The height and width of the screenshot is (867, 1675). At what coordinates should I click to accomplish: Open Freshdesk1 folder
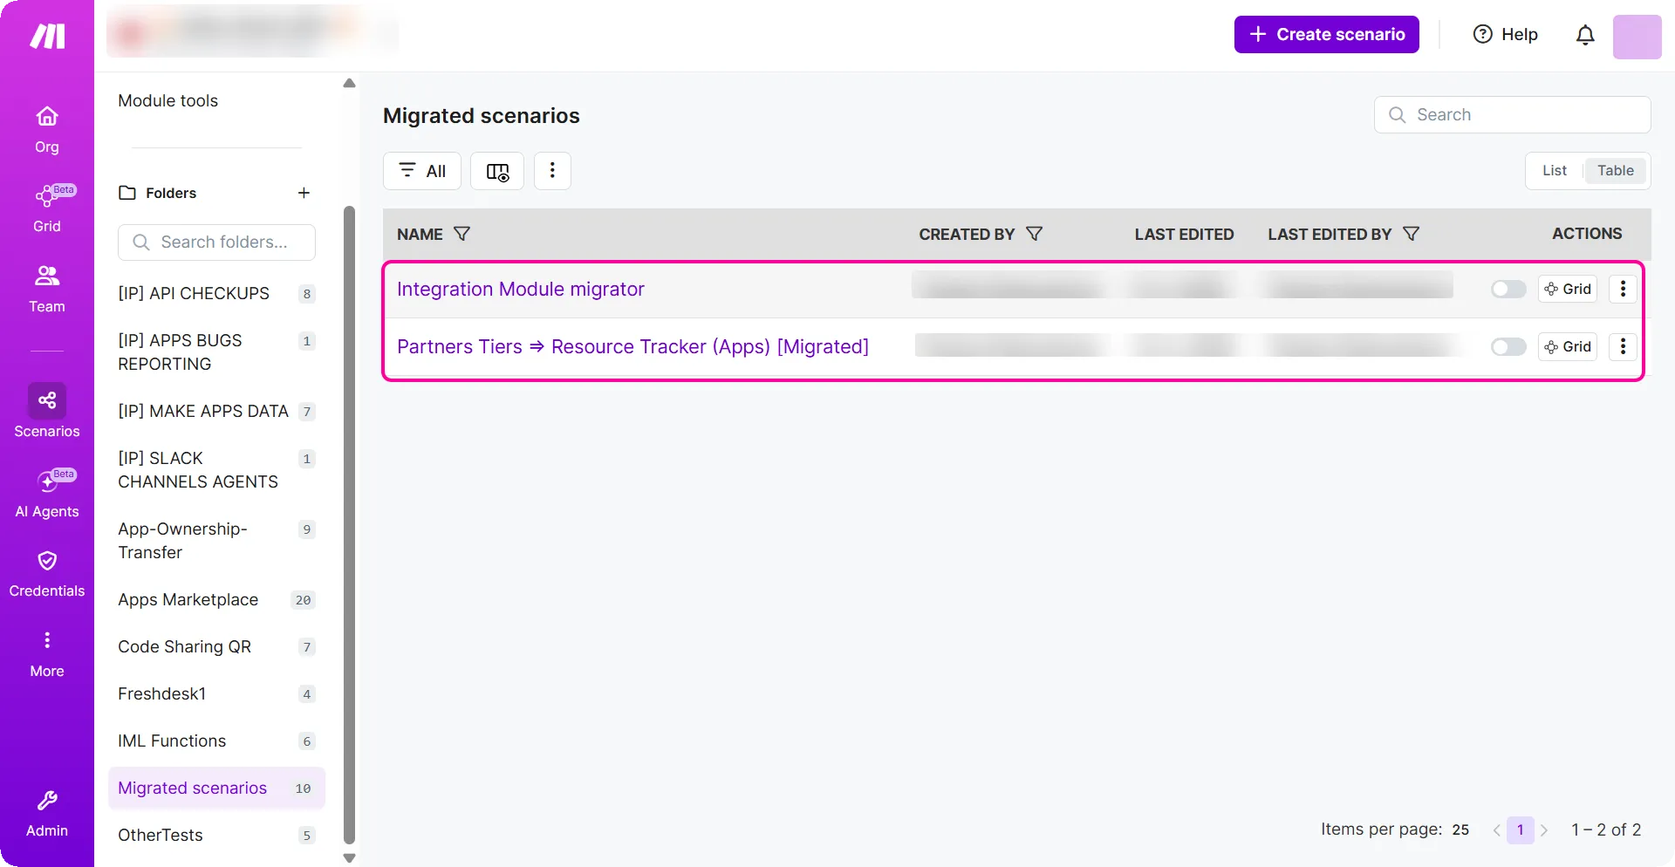216,693
